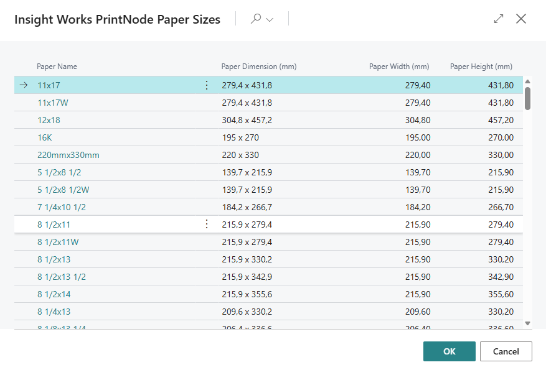Click the Paper Dimension column header
The height and width of the screenshot is (375, 546).
pos(258,67)
